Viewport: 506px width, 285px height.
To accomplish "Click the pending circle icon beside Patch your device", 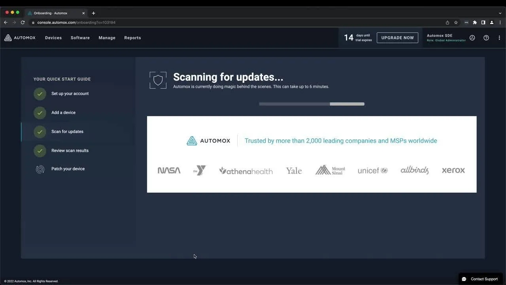I will coord(40,169).
